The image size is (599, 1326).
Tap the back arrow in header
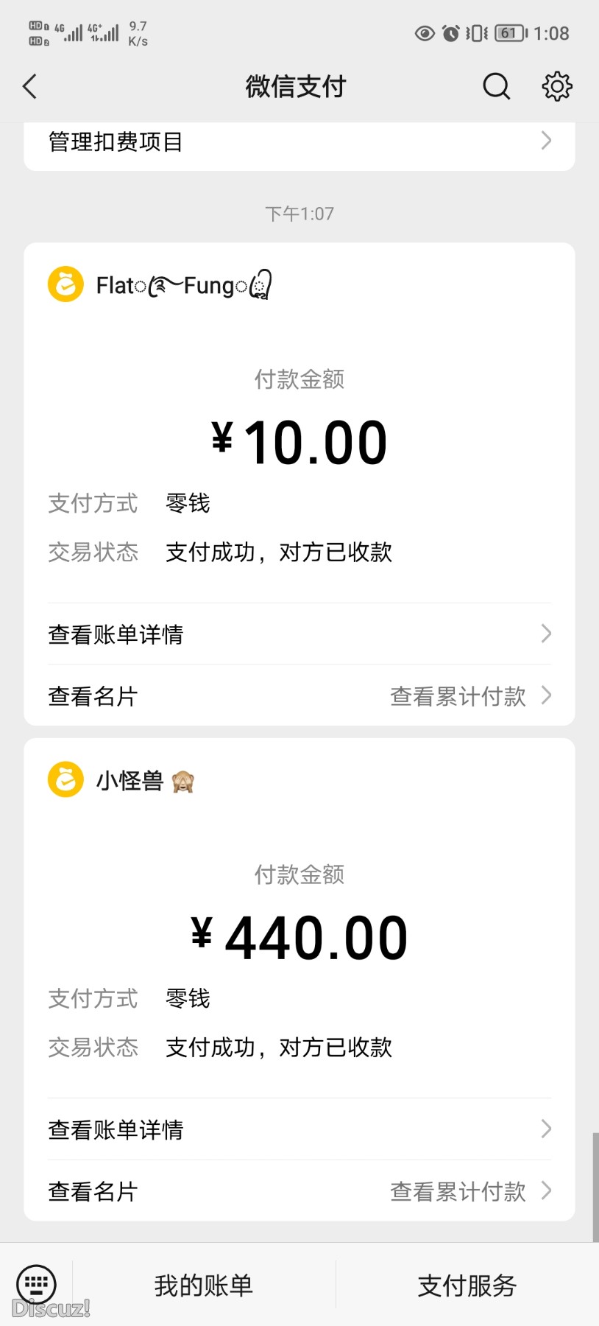pos(30,86)
